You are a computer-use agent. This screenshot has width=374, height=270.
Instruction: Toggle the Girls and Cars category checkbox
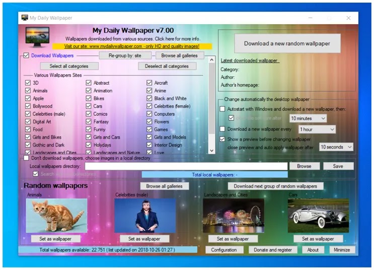[x=89, y=137]
